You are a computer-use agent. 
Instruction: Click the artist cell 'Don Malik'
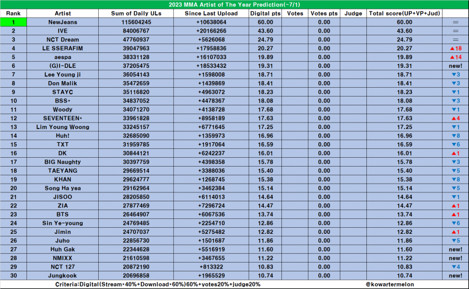(62, 83)
